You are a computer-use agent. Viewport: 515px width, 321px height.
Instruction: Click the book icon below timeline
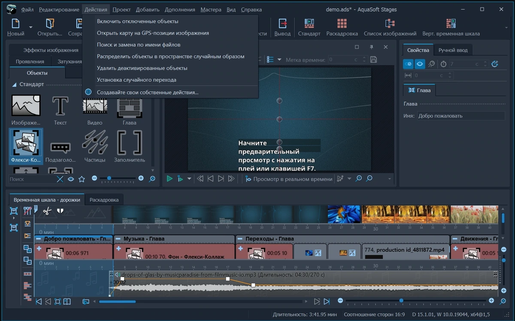pos(67,302)
